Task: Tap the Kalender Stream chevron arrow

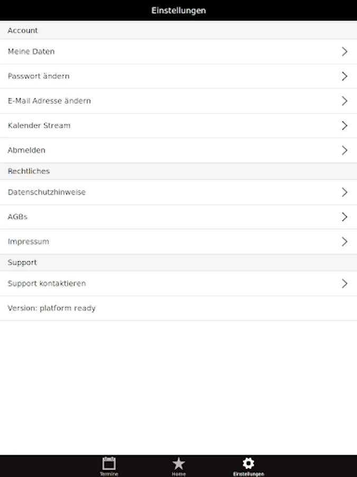Action: tap(344, 126)
